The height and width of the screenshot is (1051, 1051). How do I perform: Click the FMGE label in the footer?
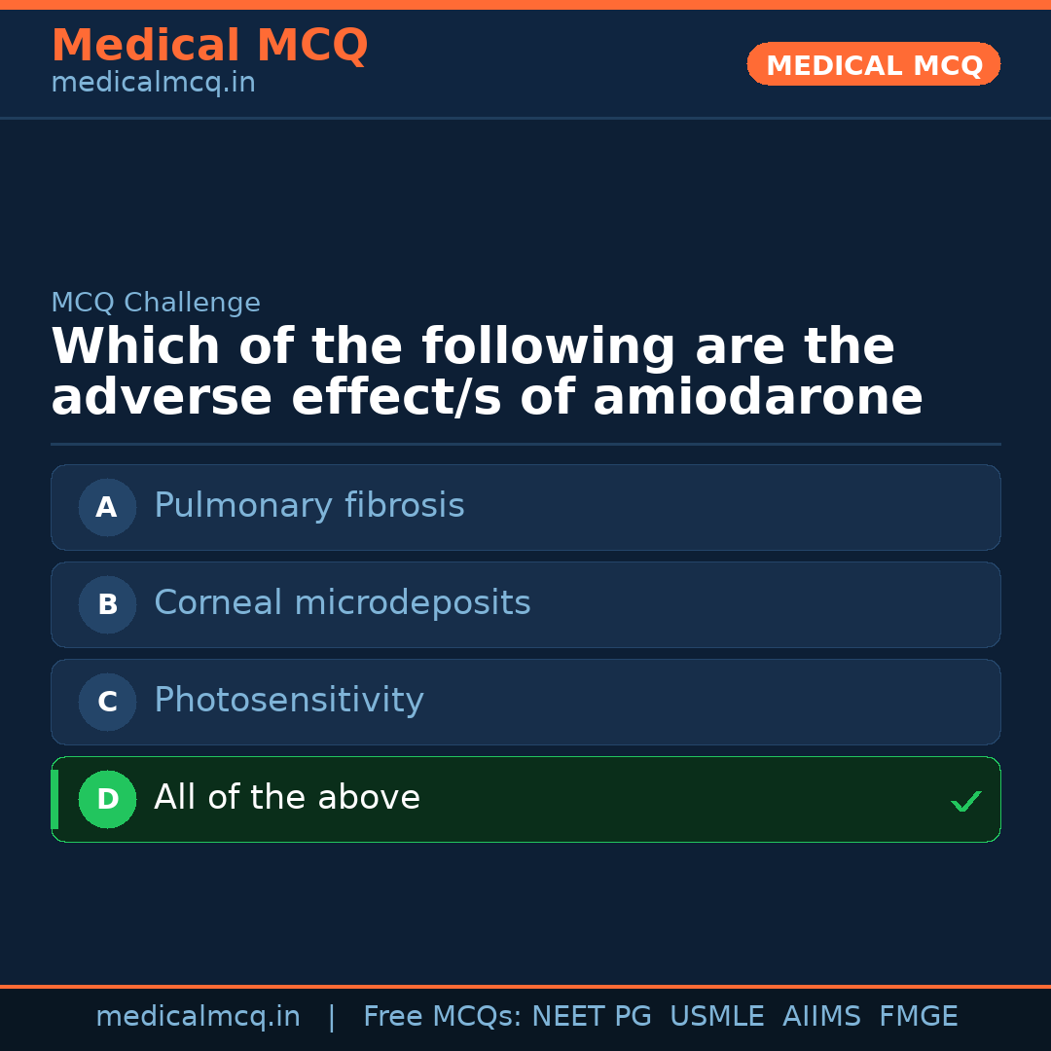point(918,1016)
